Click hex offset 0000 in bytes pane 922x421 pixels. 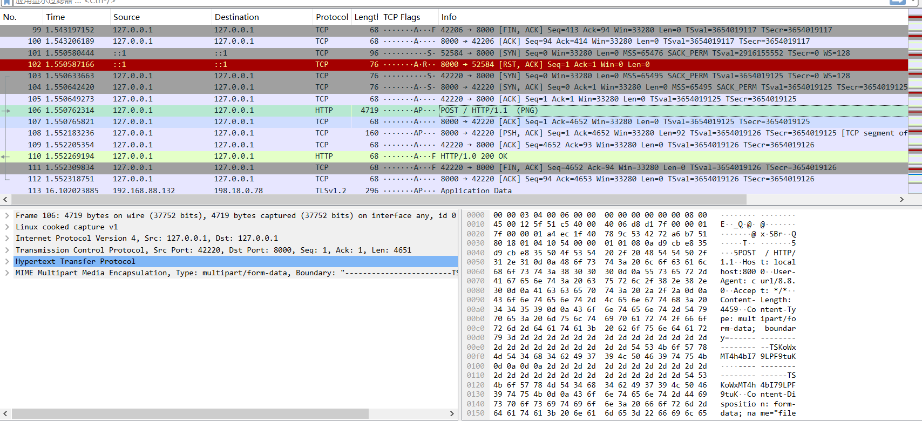pos(476,215)
